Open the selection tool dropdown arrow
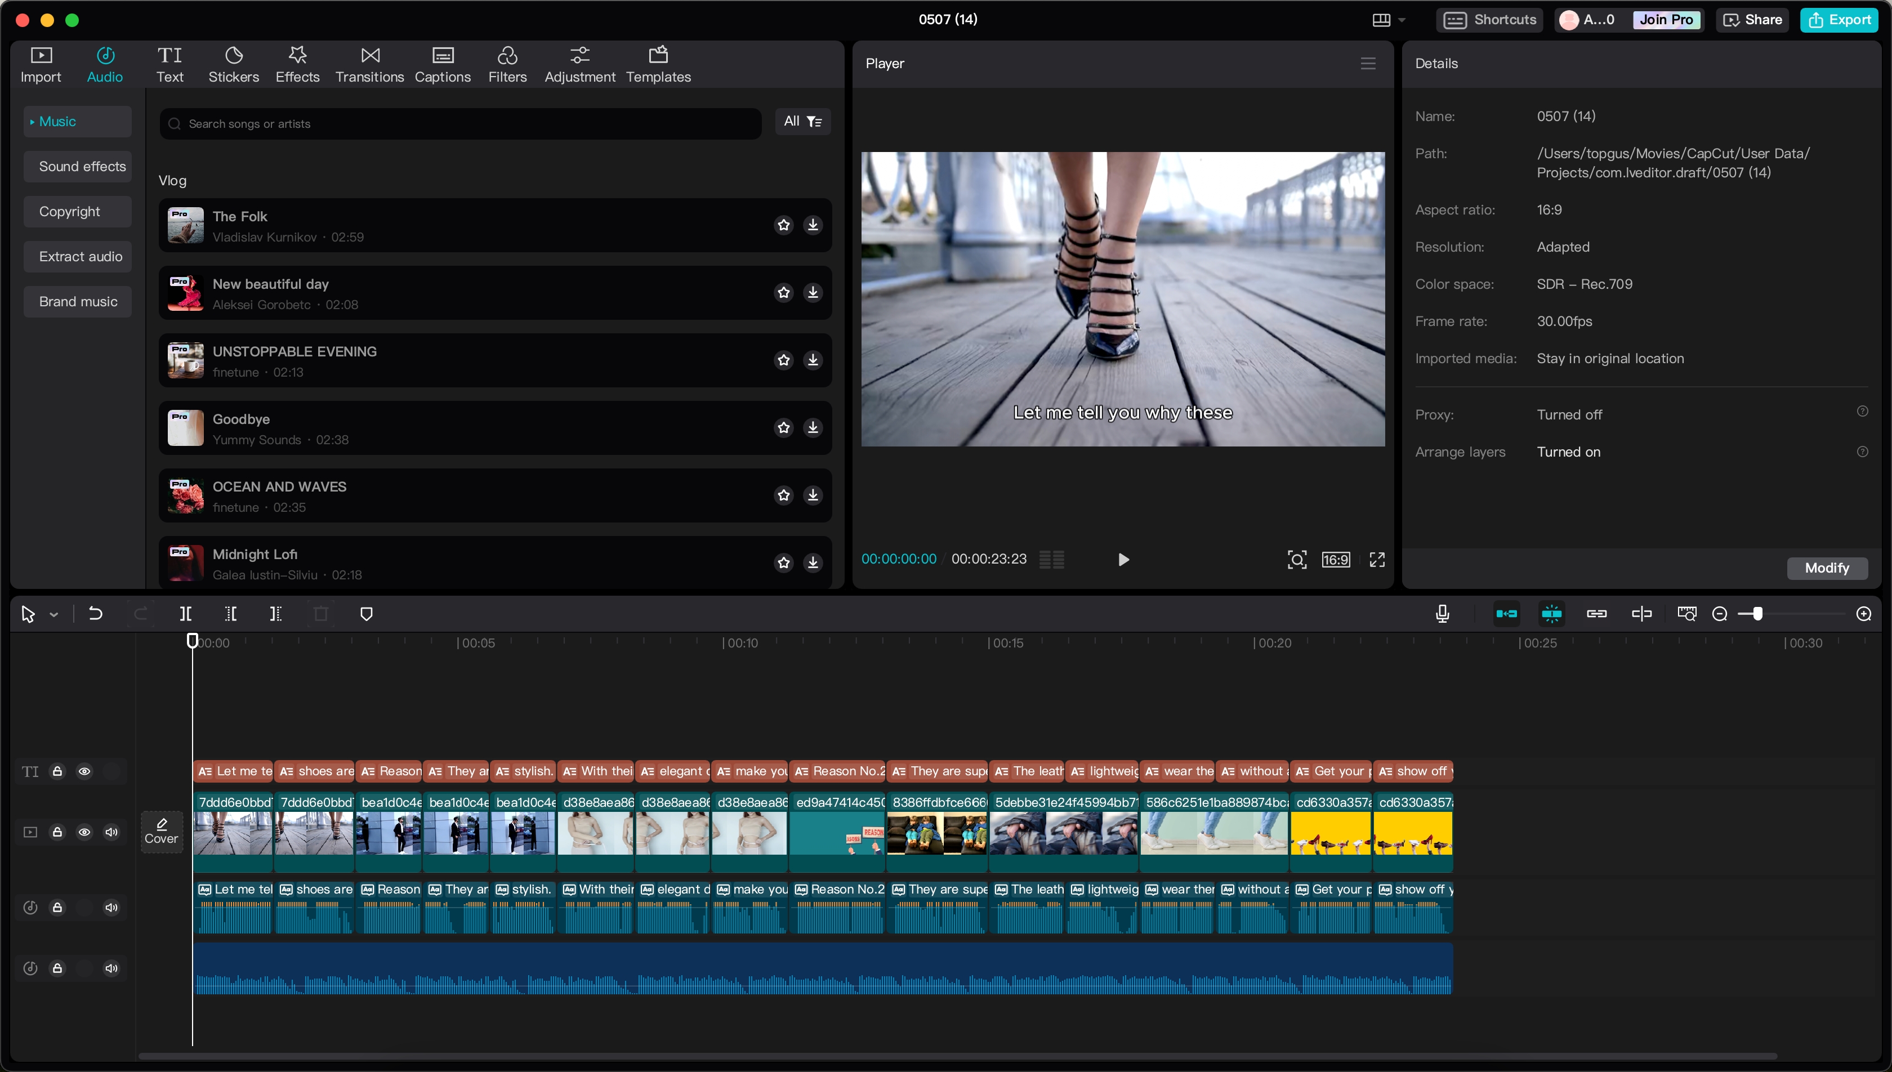This screenshot has height=1072, width=1892. coord(52,613)
